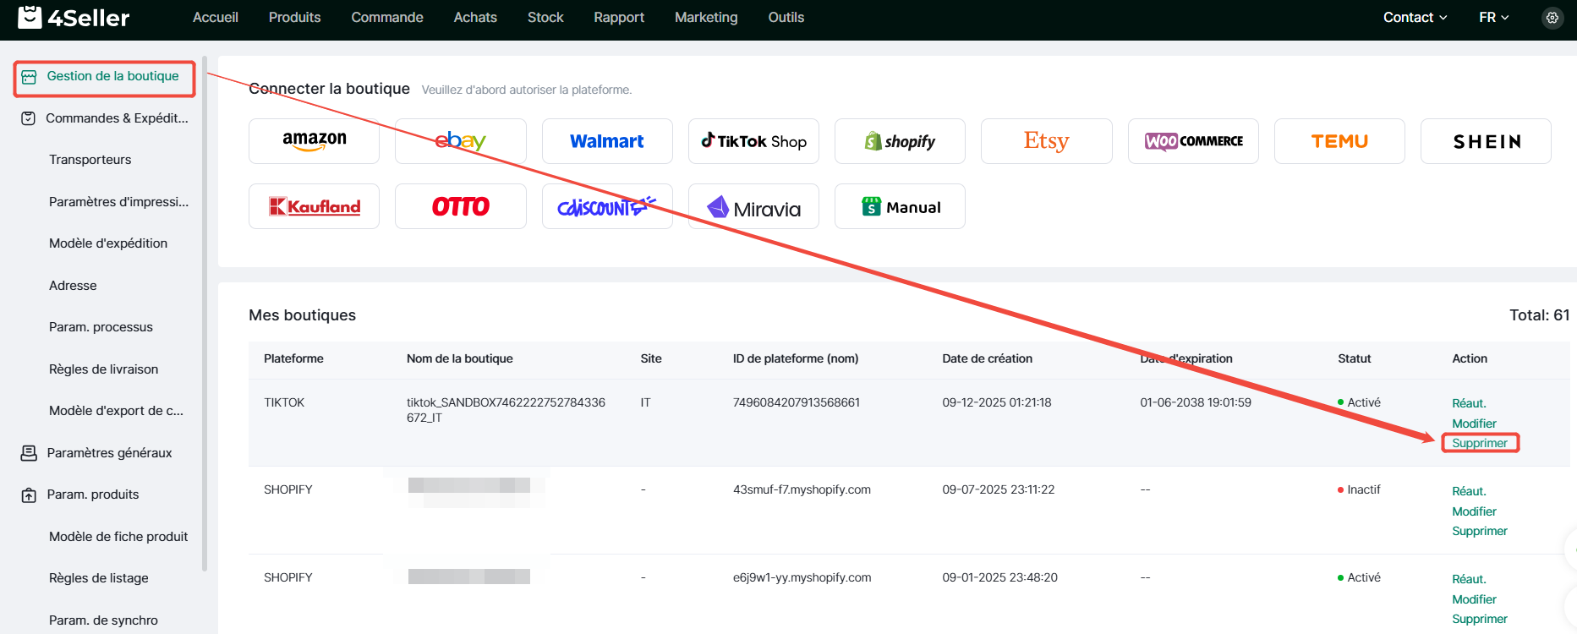Click the Gestion de la boutique shop icon
This screenshot has height=634, width=1577.
(29, 77)
